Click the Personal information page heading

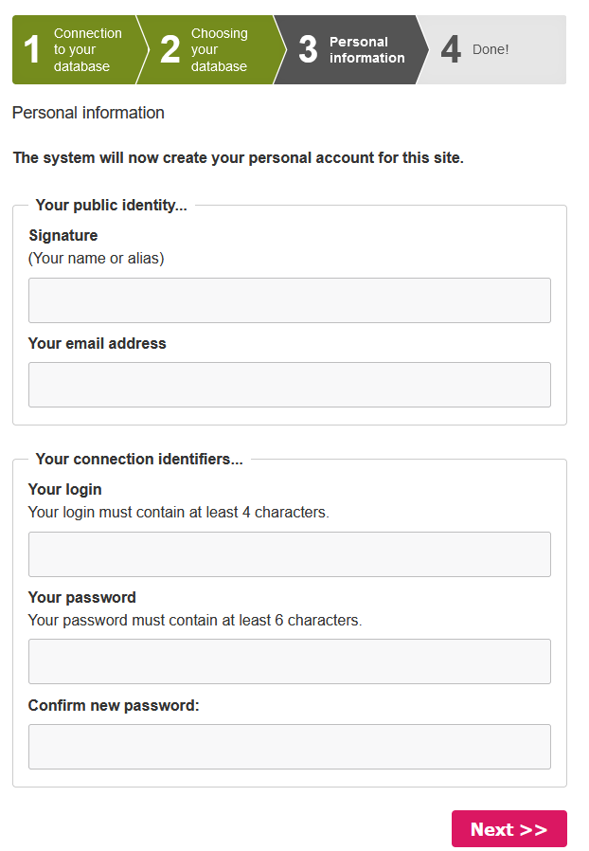(88, 113)
